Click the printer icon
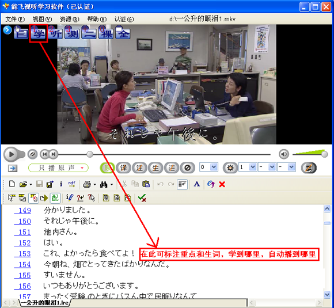The image size is (334, 308). click(x=87, y=184)
